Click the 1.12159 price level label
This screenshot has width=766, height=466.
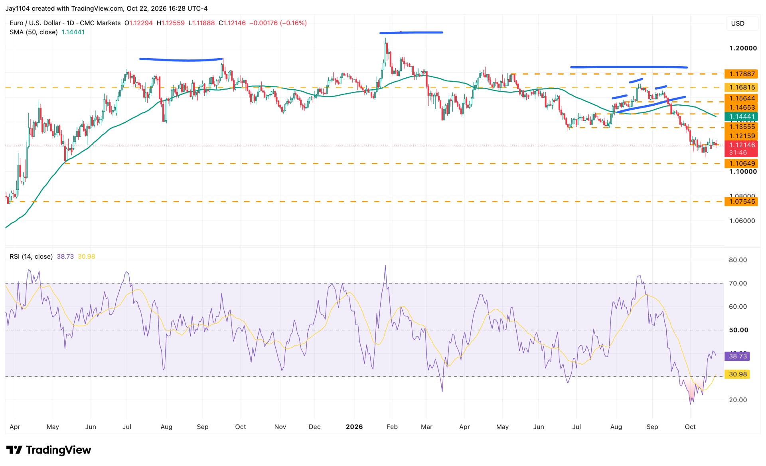coord(741,136)
